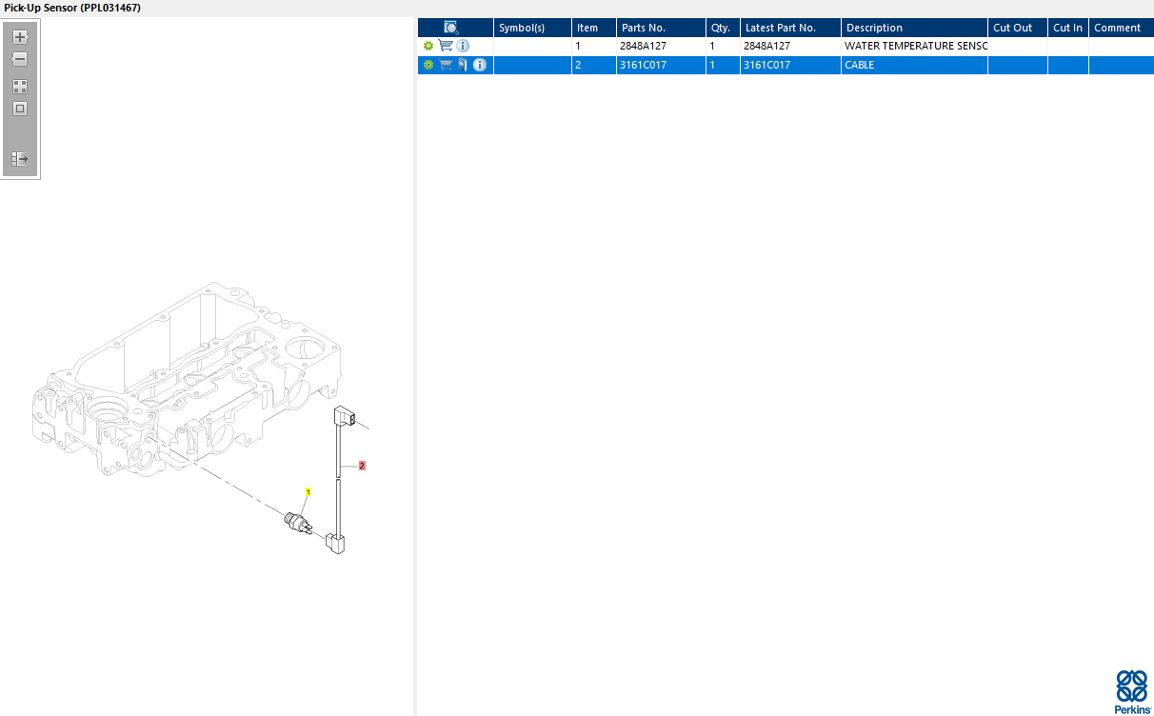Click the Comment column header
1154x716 pixels.
pyautogui.click(x=1122, y=28)
